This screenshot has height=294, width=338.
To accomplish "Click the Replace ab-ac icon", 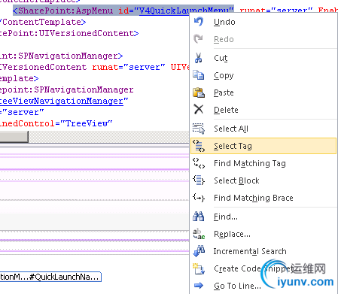I will (x=199, y=234).
